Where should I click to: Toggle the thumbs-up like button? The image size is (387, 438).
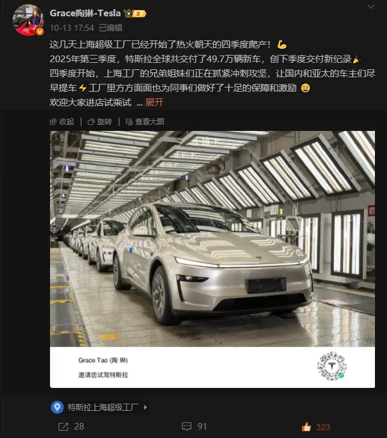click(306, 427)
